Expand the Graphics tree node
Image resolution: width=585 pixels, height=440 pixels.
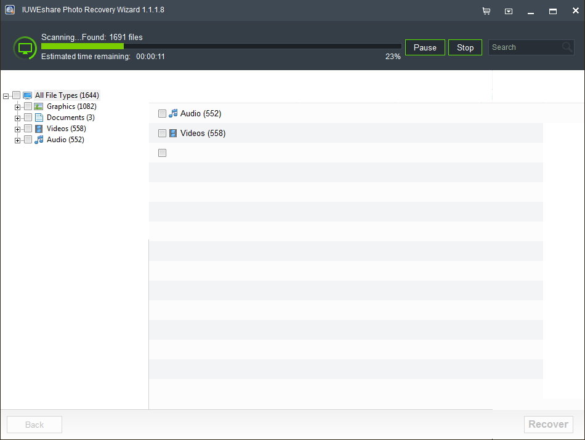(17, 108)
